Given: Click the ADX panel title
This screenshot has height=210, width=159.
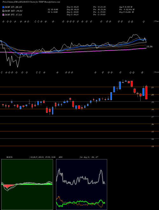Looking at the screenshot, I should (x=61, y=157).
